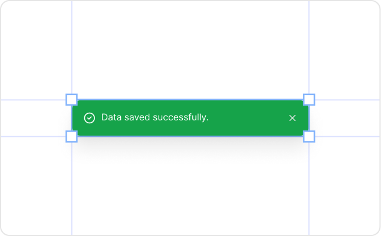This screenshot has width=381, height=236.
Task: Select the bottom-right resize handle
Action: (309, 137)
